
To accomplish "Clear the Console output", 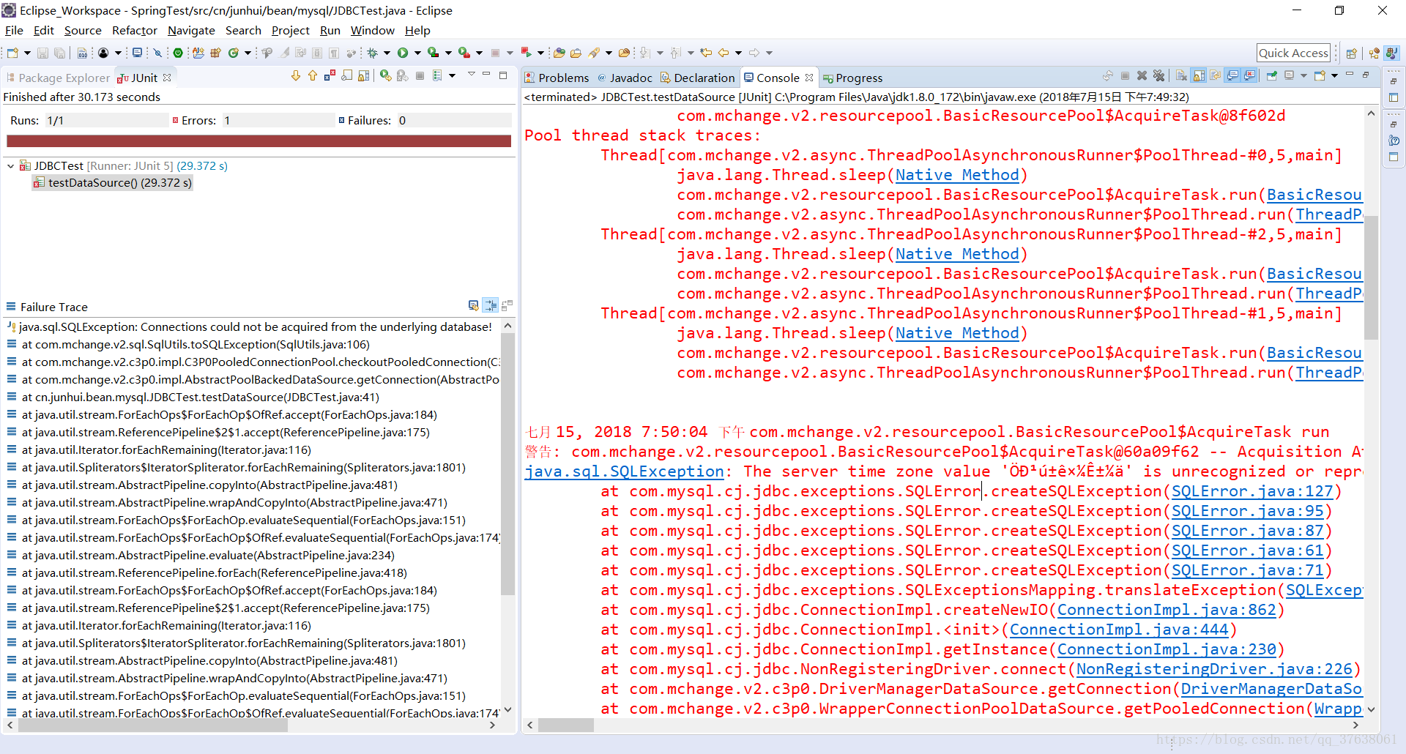I will click(x=1180, y=76).
